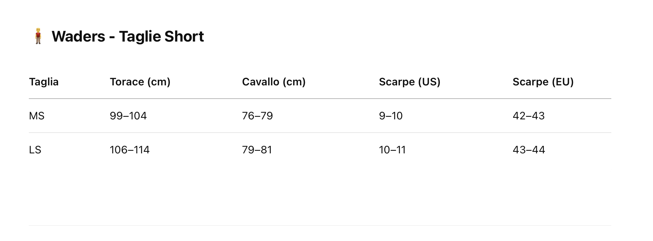Click the Cavallo (cm) column header
653x241 pixels.
273,82
